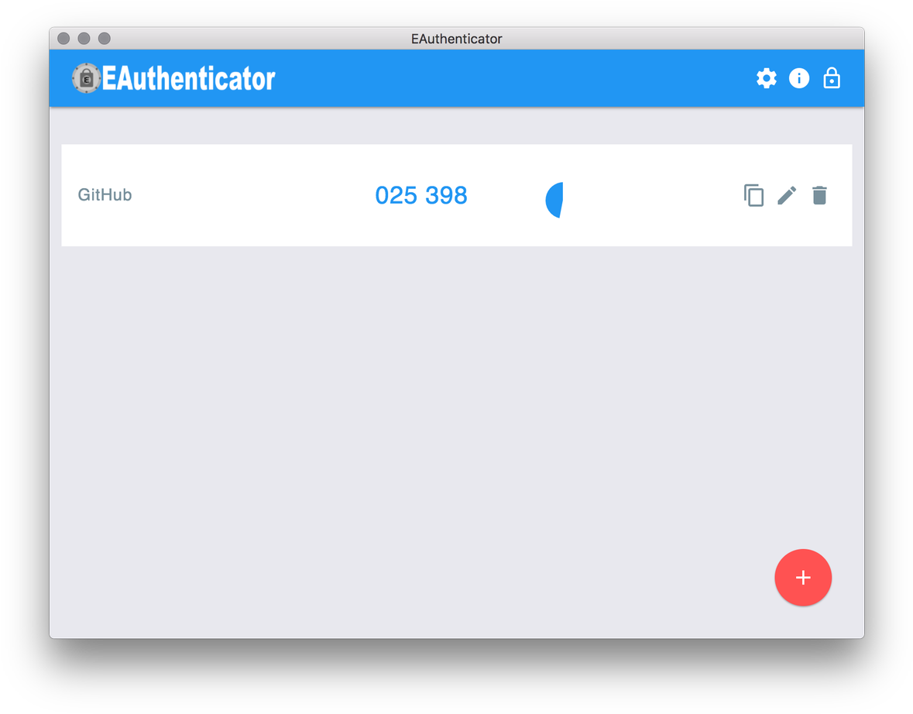Screen dimensions: 913x714
Task: Open the settings gear in header
Action: (767, 78)
